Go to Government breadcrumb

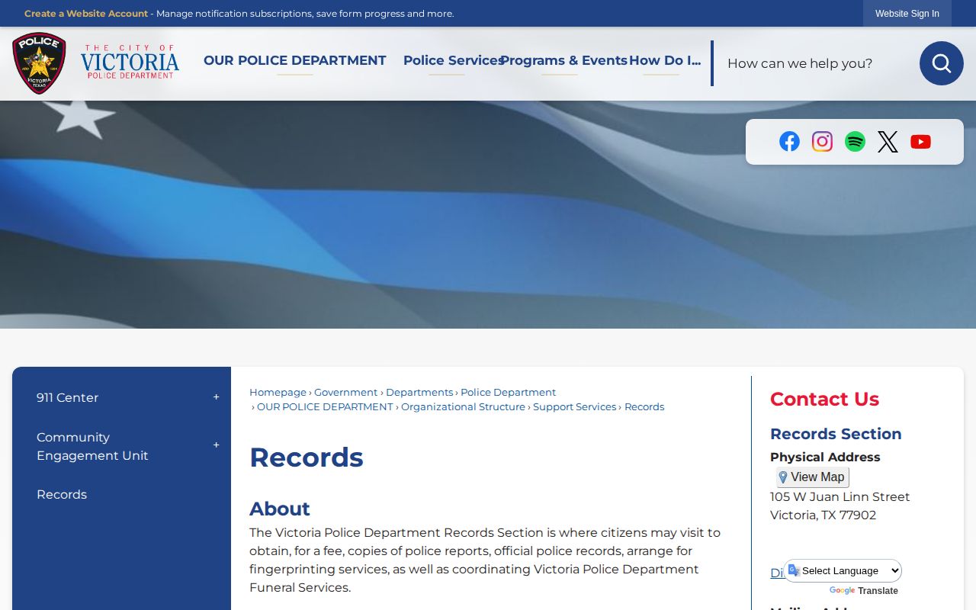tap(346, 393)
